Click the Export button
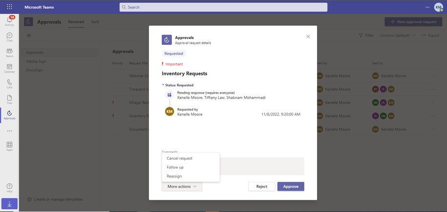This screenshot has height=212, width=447. 430,36
